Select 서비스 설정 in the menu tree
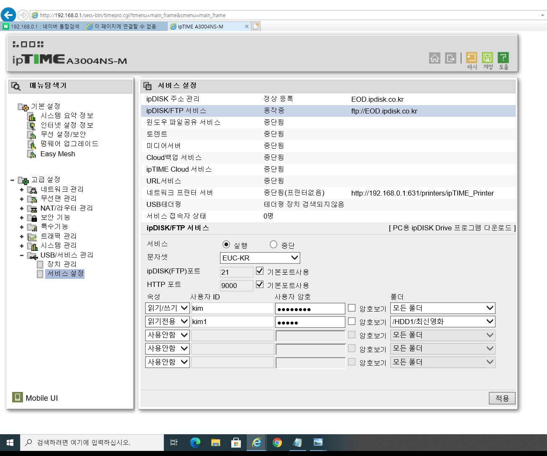The height and width of the screenshot is (456, 547). 65,273
